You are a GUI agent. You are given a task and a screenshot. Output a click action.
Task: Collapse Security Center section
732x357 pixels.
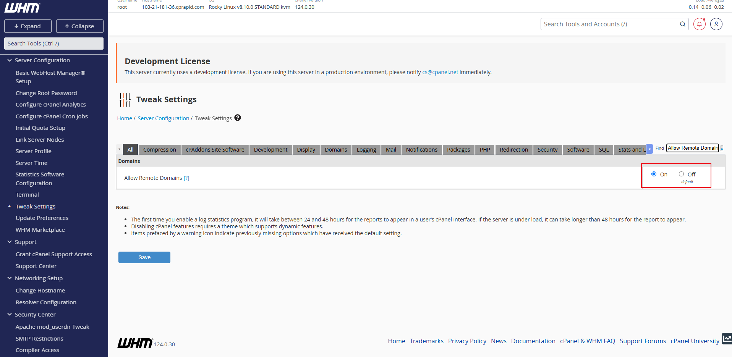(10, 315)
